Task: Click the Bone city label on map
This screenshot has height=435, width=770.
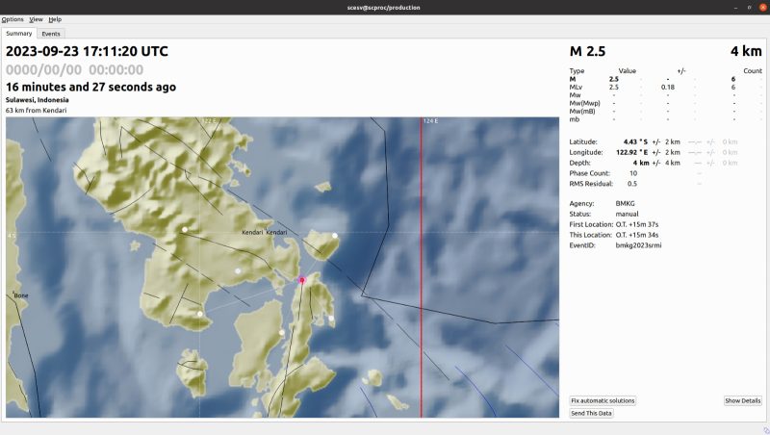Action: 20,295
